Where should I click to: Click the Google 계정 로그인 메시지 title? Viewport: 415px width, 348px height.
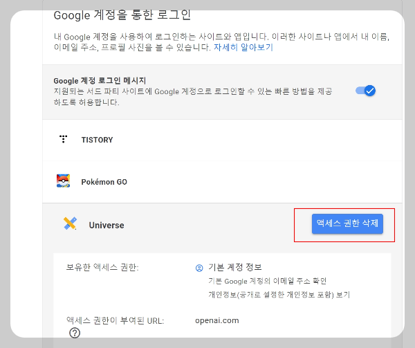tap(100, 80)
